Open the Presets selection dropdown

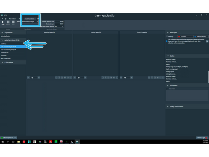[x=30, y=22]
